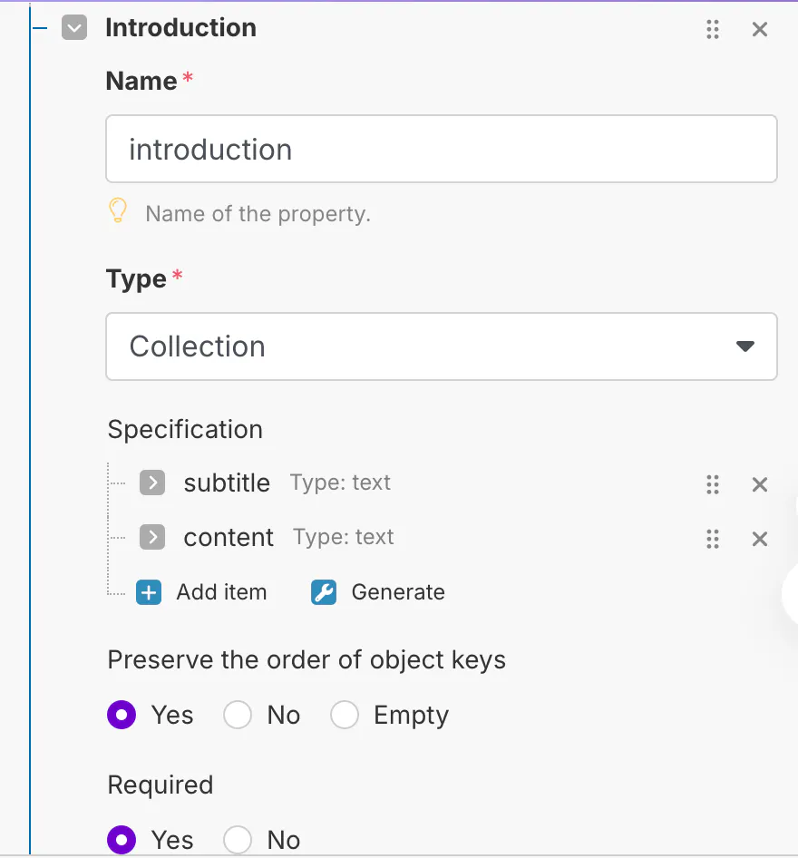Expand the content specification item
This screenshot has width=798, height=858.
click(152, 537)
